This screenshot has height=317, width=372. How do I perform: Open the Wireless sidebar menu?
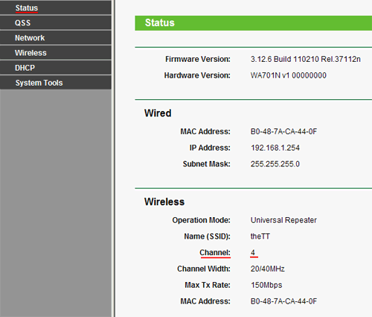(x=56, y=53)
